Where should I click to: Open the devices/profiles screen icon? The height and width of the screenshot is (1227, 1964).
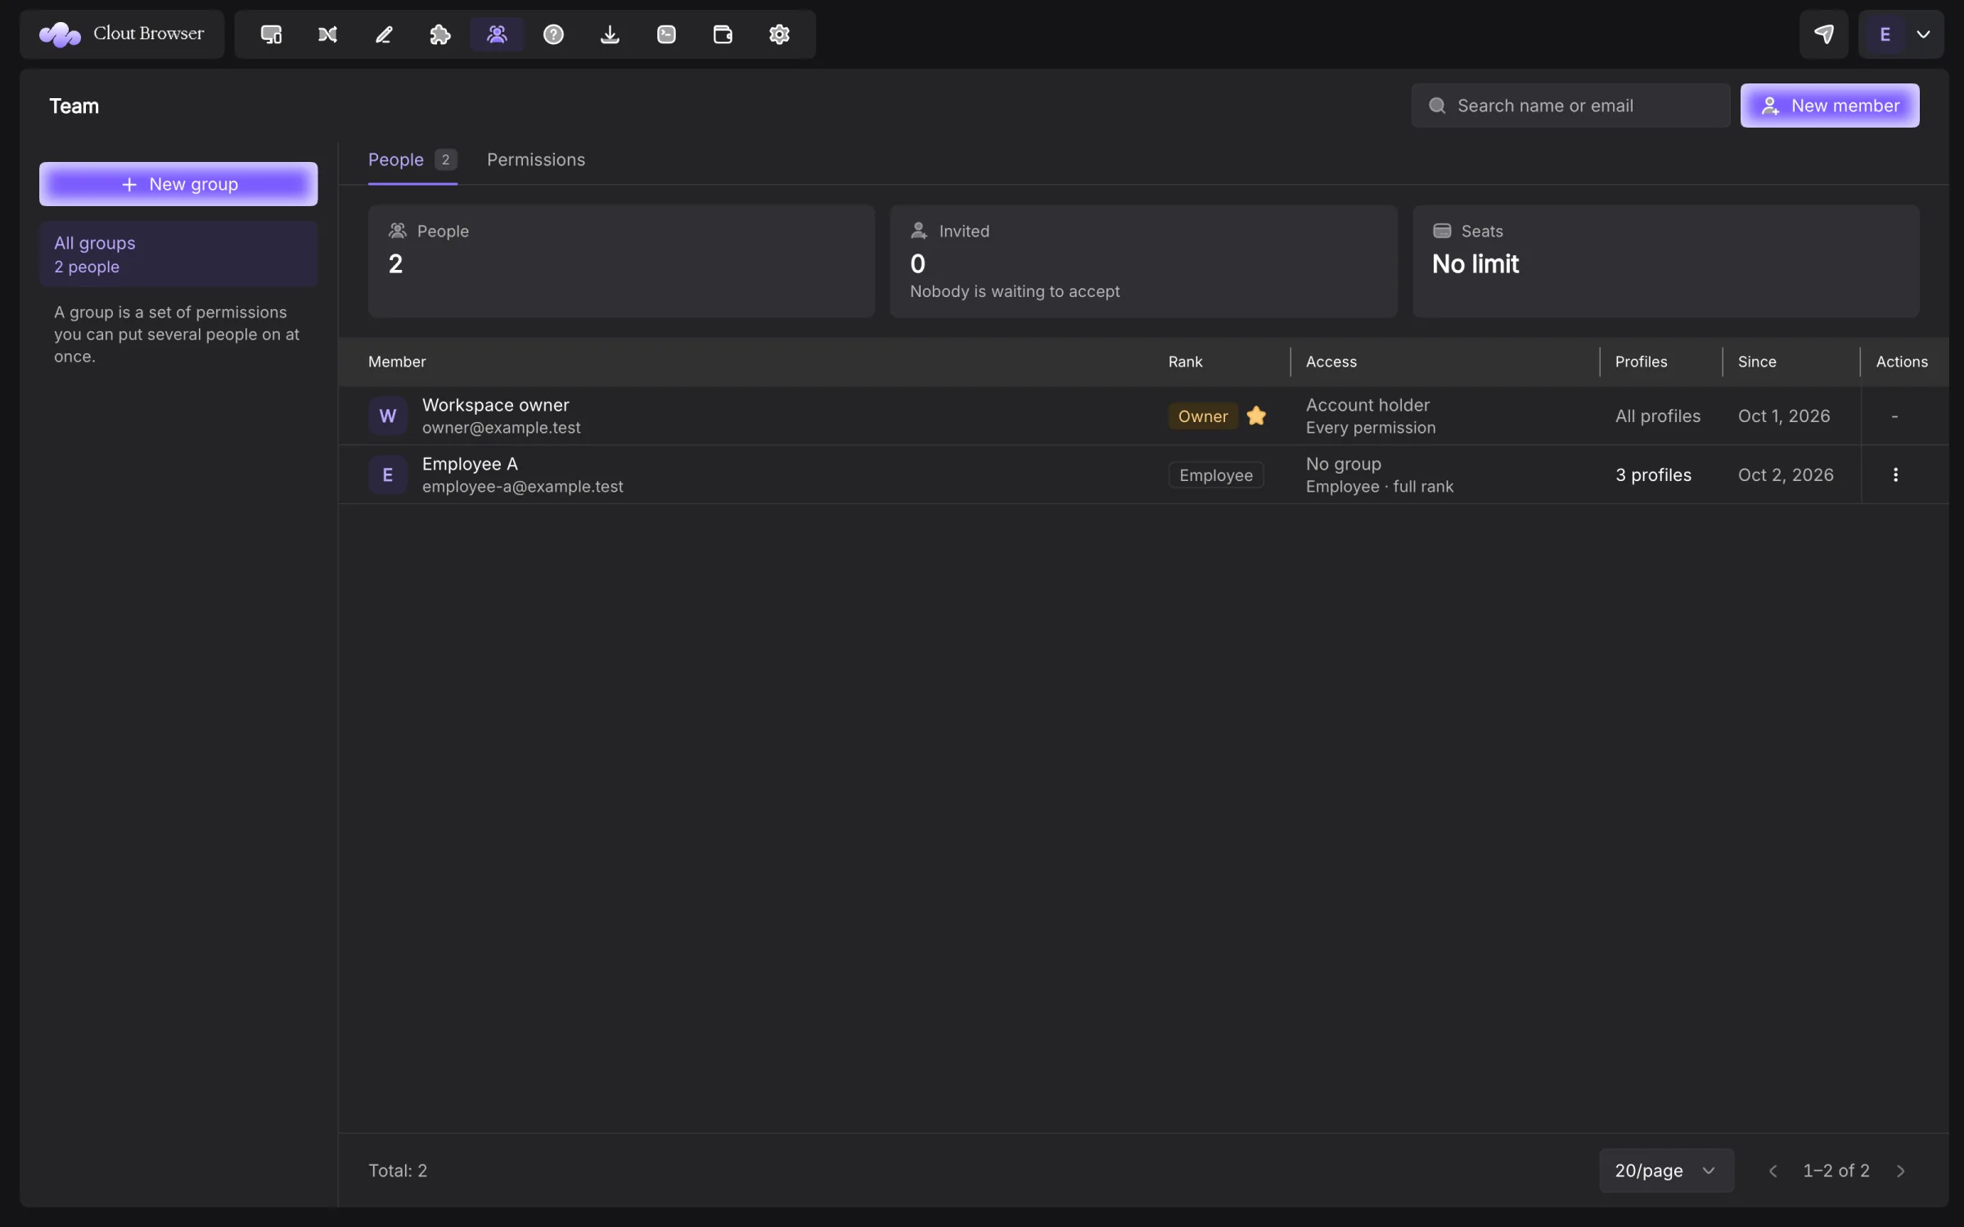click(271, 34)
